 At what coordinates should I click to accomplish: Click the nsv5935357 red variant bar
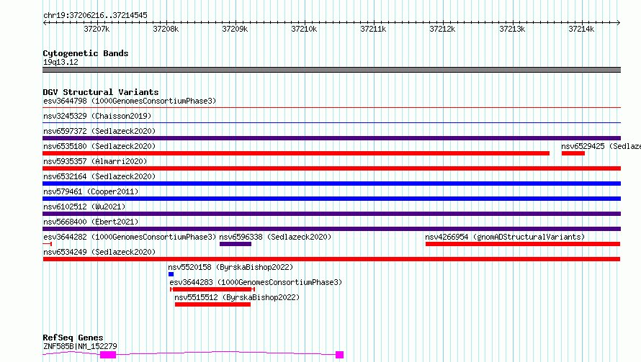coord(331,168)
